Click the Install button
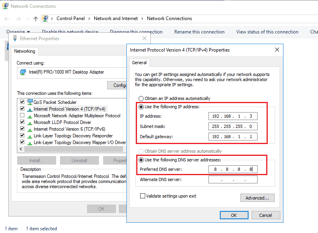Viewport: 318px width, 233px height. [37, 161]
